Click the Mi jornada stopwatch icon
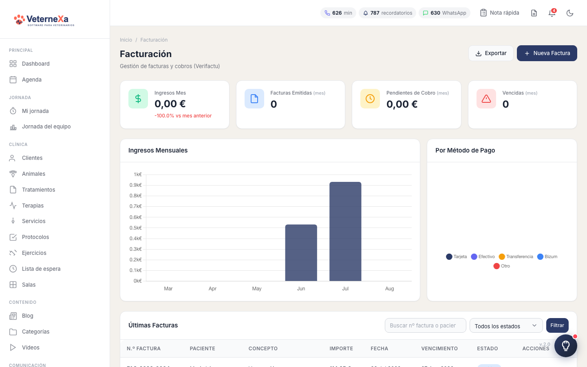The height and width of the screenshot is (367, 587). (13, 111)
